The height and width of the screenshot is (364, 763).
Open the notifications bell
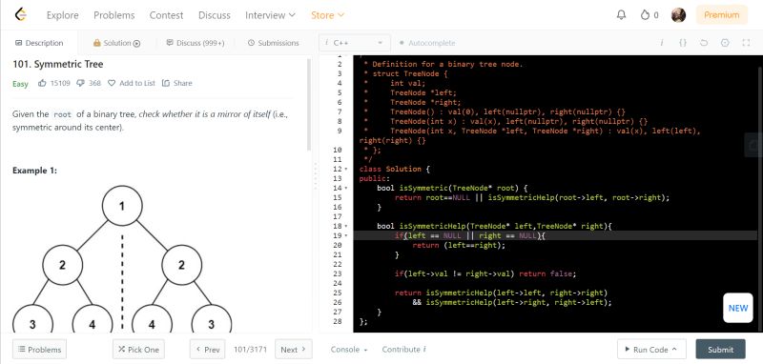(621, 14)
